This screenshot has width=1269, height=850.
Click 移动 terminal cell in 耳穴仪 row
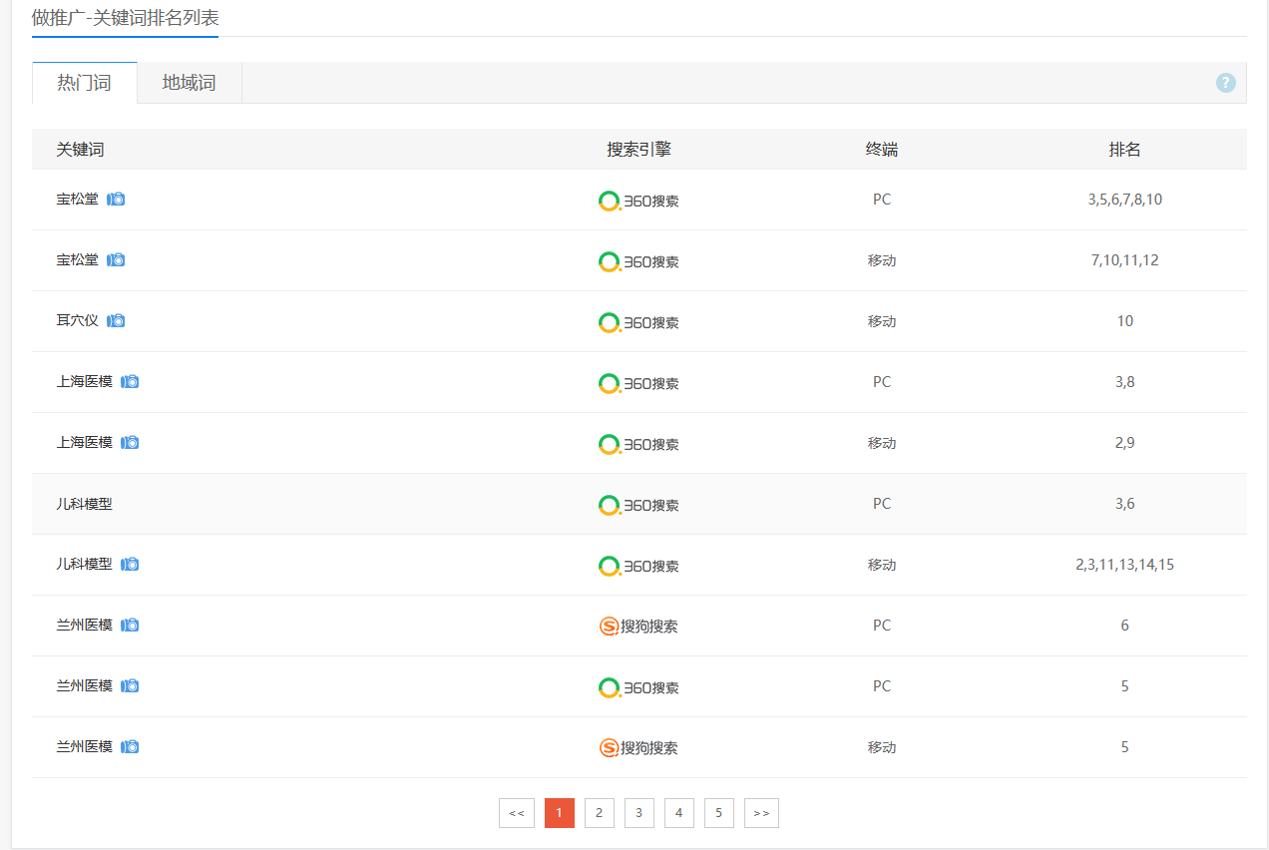[x=882, y=321]
